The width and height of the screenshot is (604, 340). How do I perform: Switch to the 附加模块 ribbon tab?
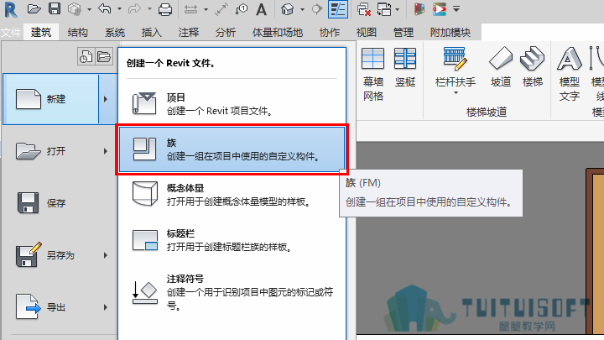coord(450,33)
